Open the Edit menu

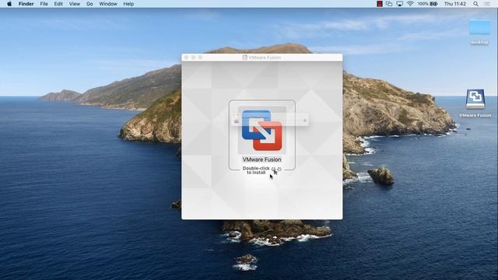coord(58,4)
